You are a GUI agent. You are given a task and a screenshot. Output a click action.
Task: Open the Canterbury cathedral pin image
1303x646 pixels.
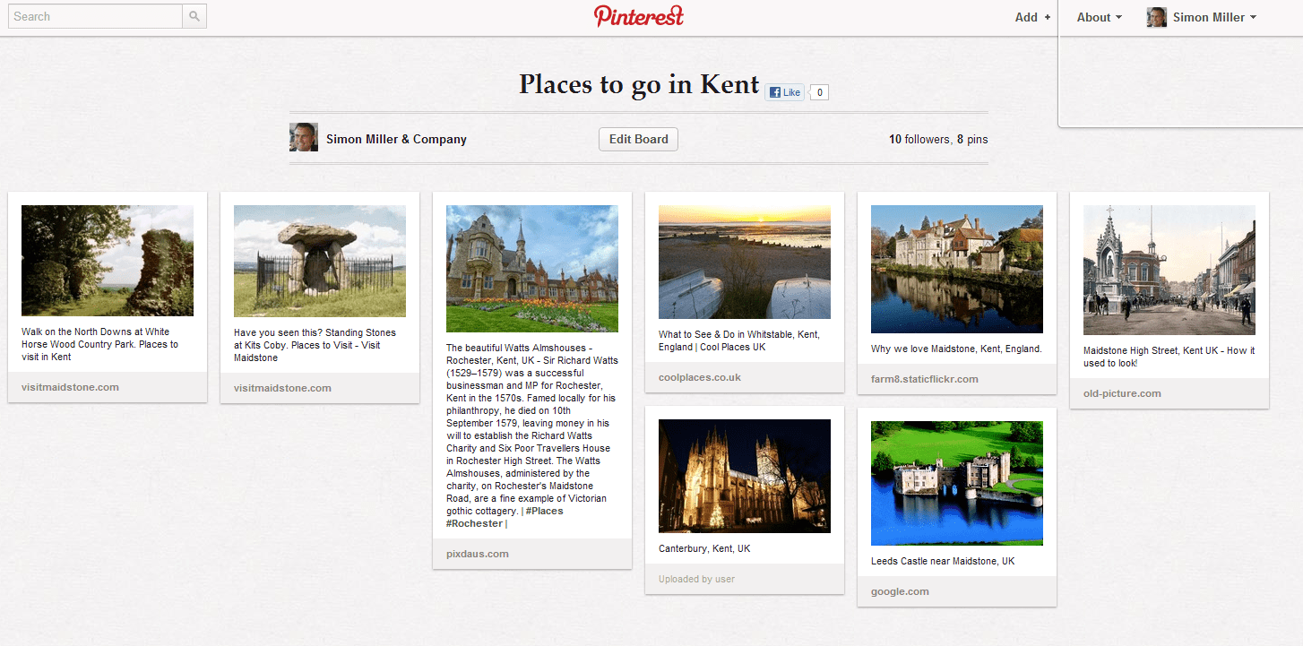tap(745, 476)
